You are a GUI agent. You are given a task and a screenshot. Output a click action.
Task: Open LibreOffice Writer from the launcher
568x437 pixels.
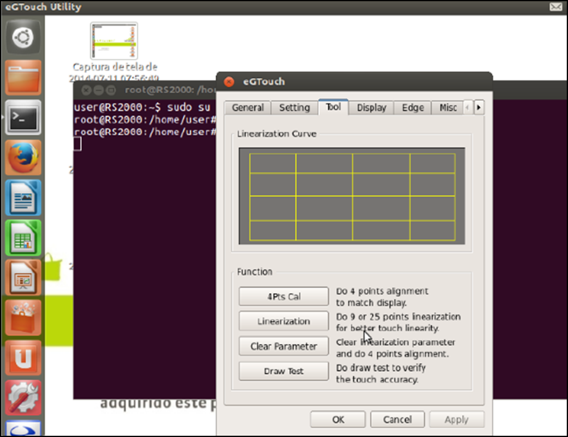click(x=23, y=198)
